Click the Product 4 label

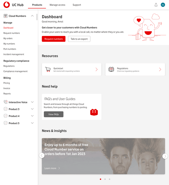click(14, 116)
